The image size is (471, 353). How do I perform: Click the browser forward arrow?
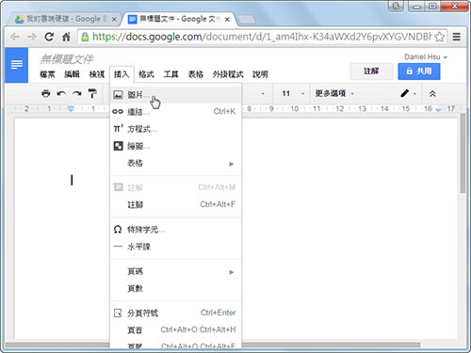[x=32, y=37]
